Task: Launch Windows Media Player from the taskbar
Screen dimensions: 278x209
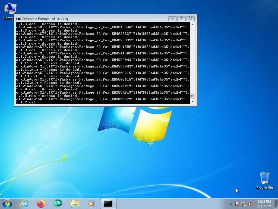Action: point(91,204)
